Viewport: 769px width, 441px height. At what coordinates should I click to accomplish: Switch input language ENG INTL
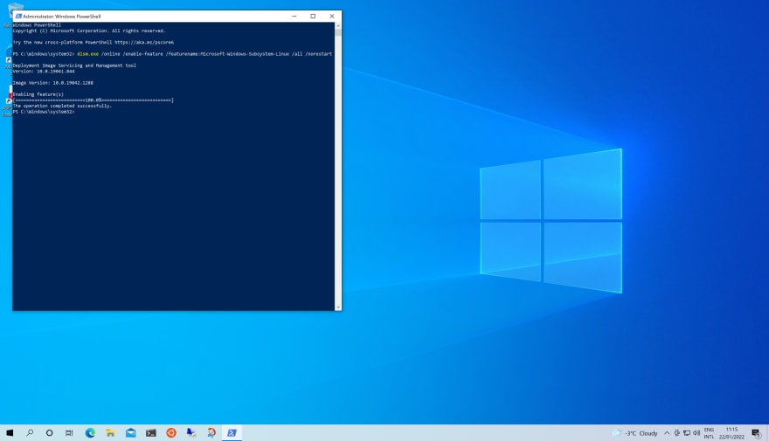[x=710, y=433]
